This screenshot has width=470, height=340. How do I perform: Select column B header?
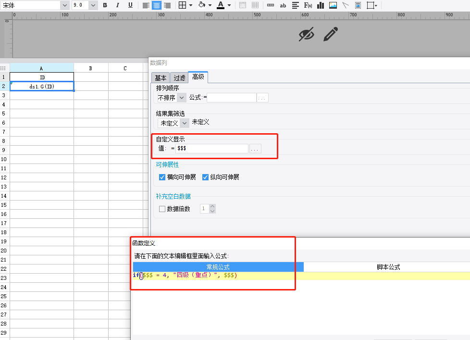[x=91, y=68]
